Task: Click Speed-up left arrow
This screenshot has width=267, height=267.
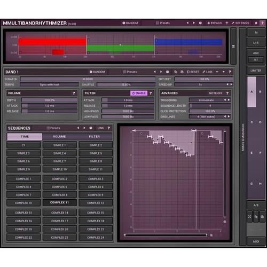Action: 227,84
